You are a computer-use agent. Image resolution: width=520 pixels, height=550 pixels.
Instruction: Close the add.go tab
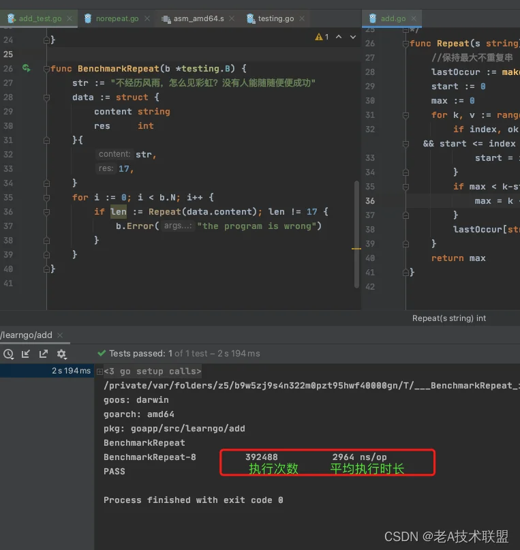pyautogui.click(x=414, y=18)
